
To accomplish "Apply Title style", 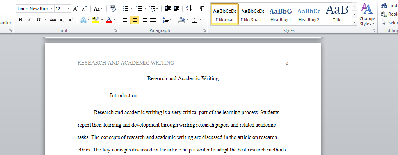I will [337, 14].
